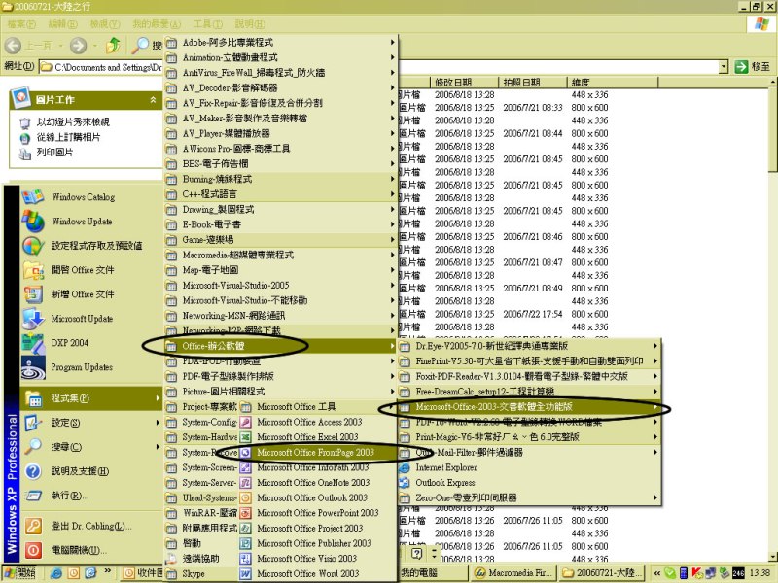Launch Microsoft Office PowerPoint 2003

point(318,513)
